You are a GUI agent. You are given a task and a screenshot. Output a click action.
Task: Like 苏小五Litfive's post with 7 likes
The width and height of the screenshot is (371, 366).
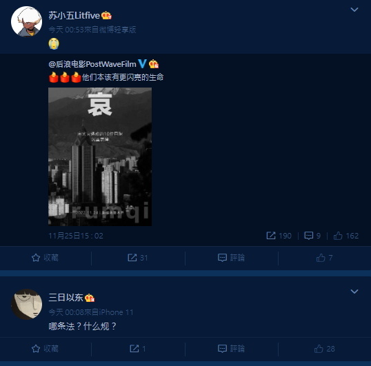click(324, 258)
